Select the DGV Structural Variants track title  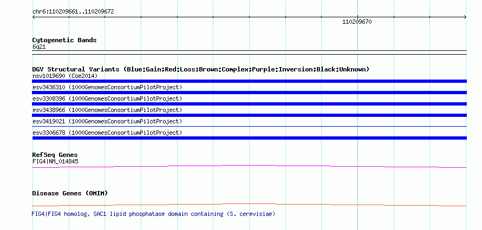[201, 69]
